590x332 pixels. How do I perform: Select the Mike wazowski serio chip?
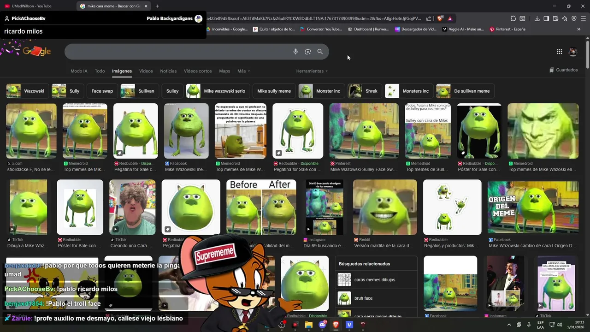tap(218, 91)
